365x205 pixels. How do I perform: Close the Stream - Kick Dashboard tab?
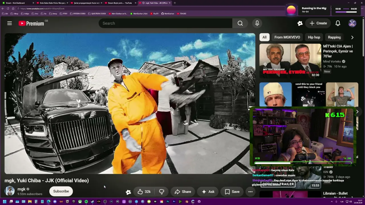point(33,3)
